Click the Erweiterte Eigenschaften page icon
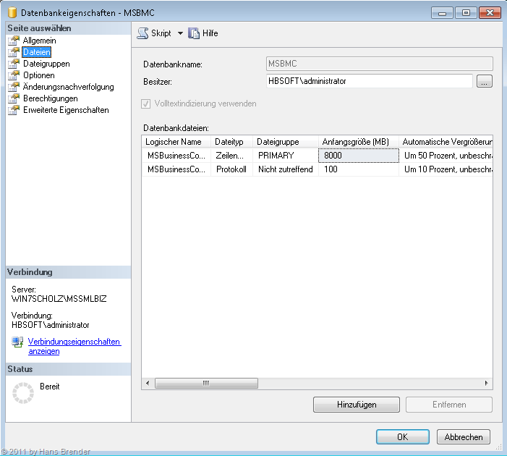Image resolution: width=507 pixels, height=456 pixels. tap(14, 110)
